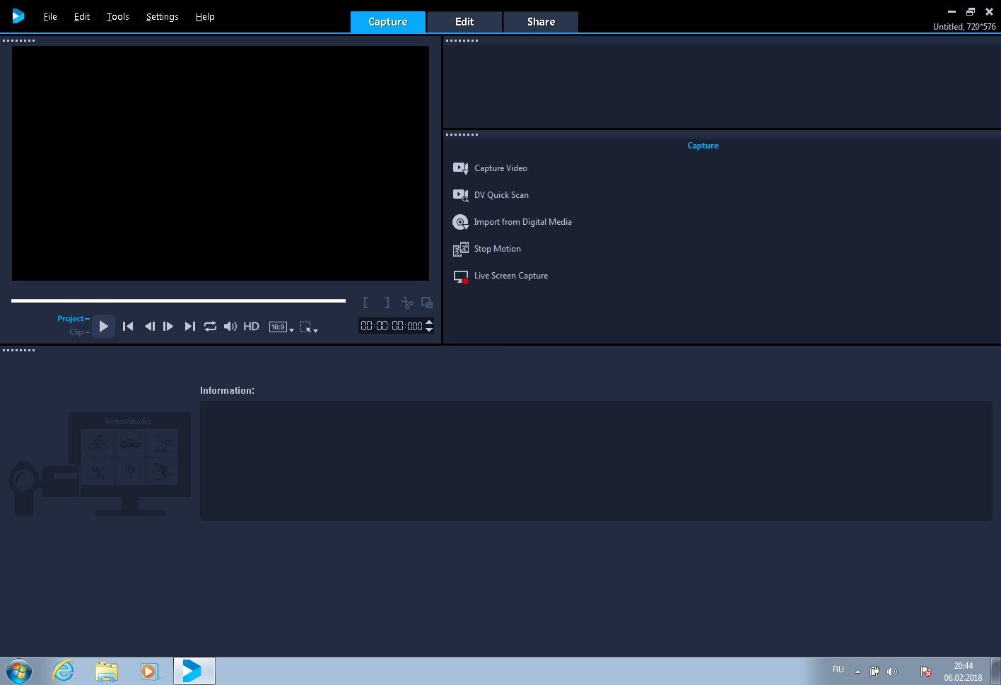
Task: Switch to the Share tab
Action: pos(541,22)
